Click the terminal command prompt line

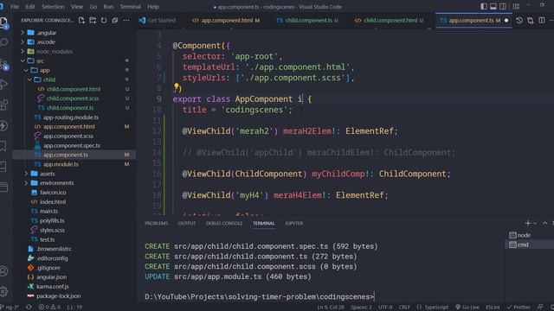pos(259,296)
